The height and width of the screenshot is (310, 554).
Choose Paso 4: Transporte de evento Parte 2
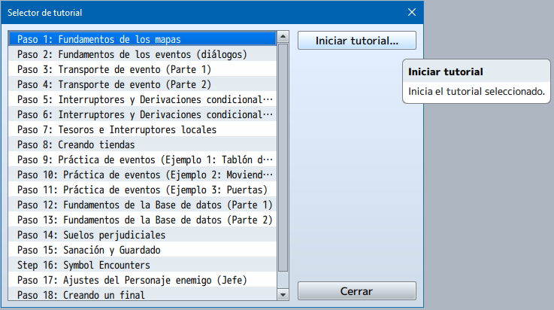143,84
